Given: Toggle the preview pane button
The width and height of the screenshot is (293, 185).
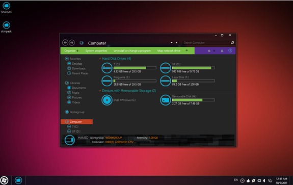Looking at the screenshot, I should coord(222,51).
